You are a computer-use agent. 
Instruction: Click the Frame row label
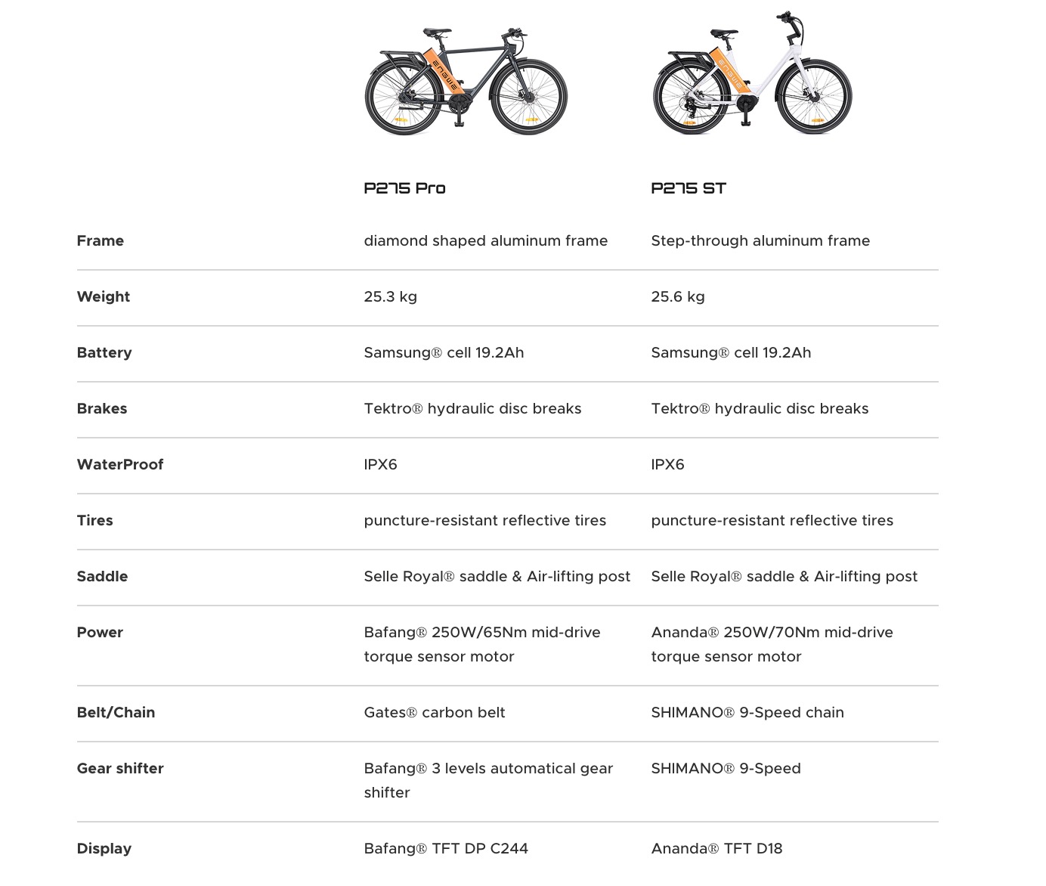pyautogui.click(x=100, y=240)
